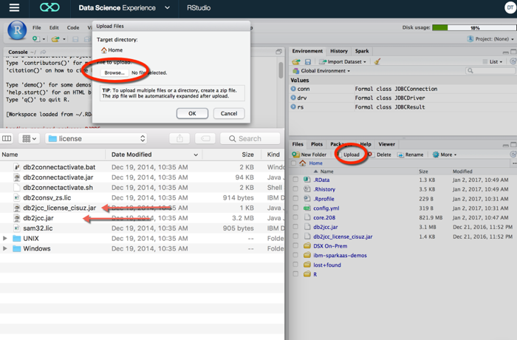The height and width of the screenshot is (340, 517).
Task: Click the column view icon in Finder toolbar
Action: pos(7,139)
